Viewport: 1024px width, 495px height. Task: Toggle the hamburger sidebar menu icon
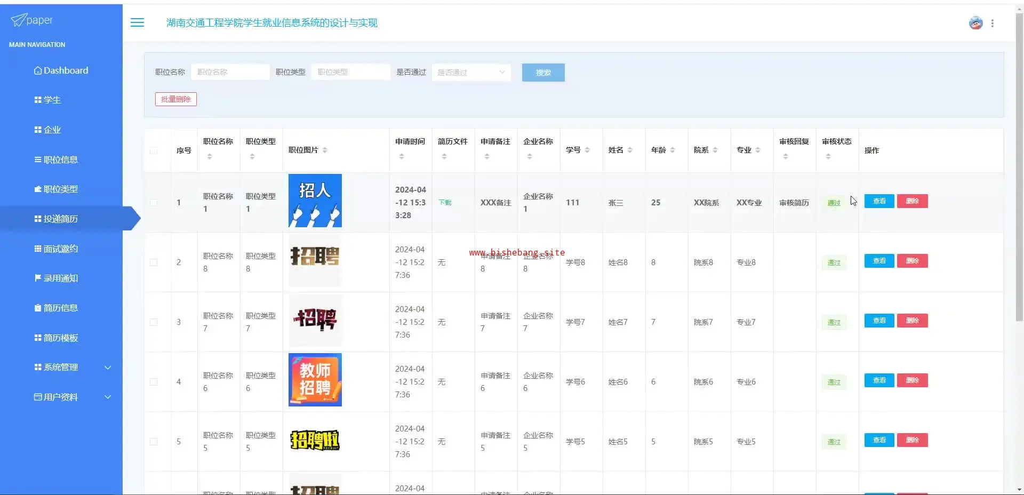tap(137, 22)
